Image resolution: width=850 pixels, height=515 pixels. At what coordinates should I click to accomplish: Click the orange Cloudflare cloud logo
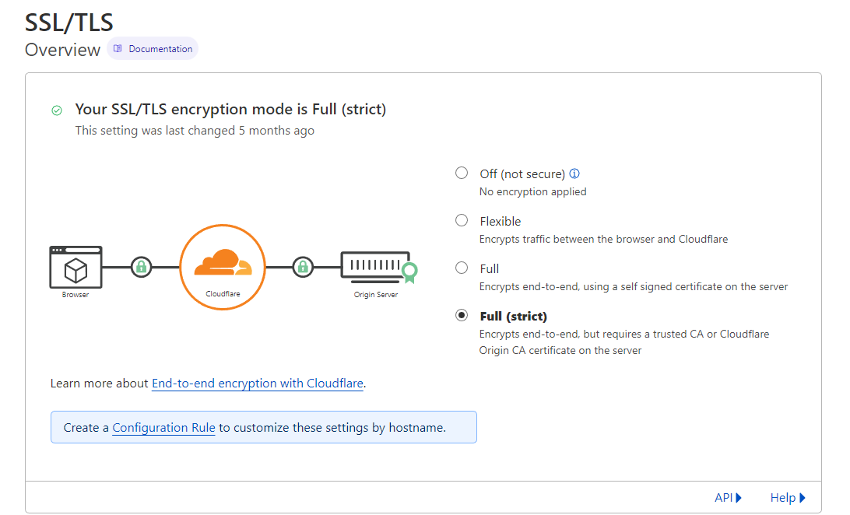pos(223,263)
